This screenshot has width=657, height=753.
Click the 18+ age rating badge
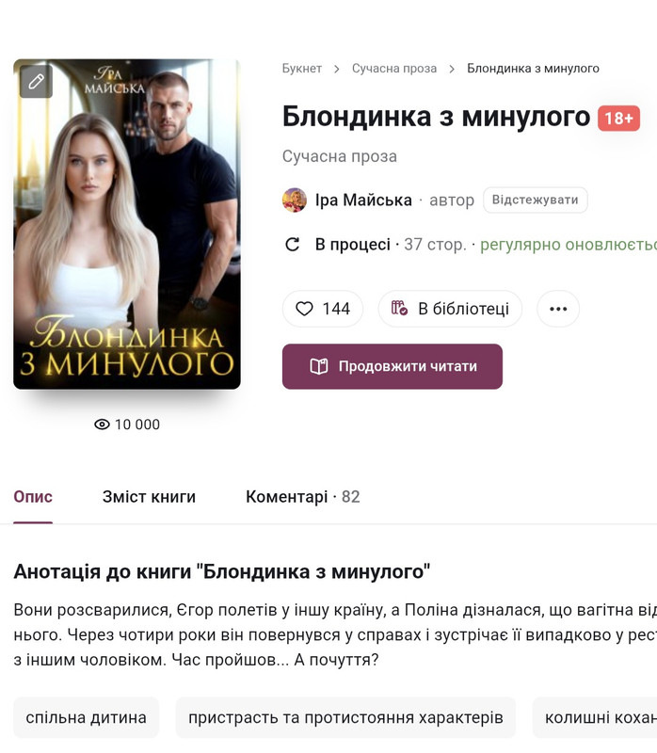(x=618, y=119)
